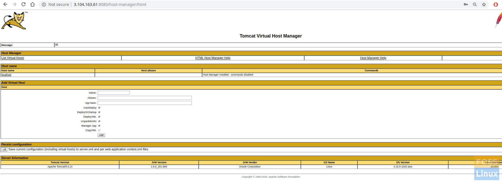Viewport: 502px width, 183px height.
Task: Click the Add button
Action: (x=101, y=135)
